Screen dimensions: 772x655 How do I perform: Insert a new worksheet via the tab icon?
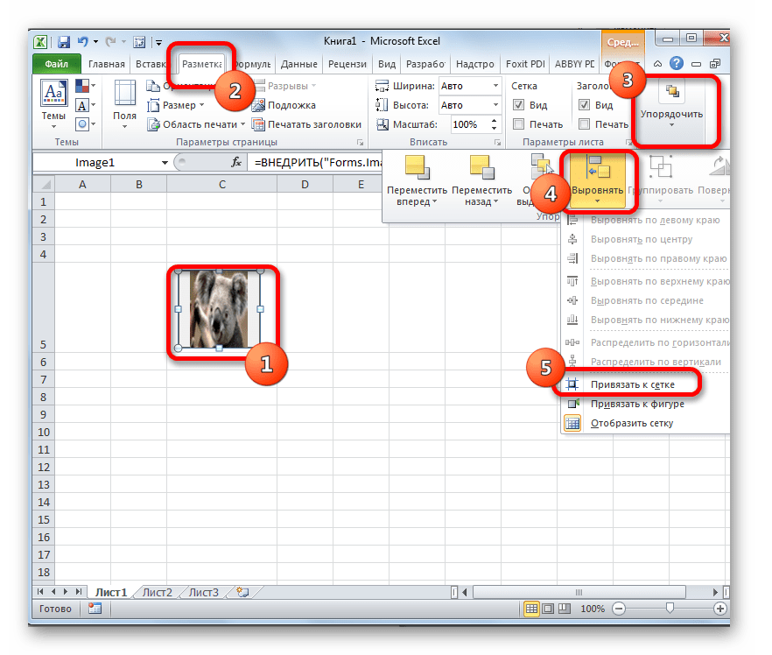(242, 592)
